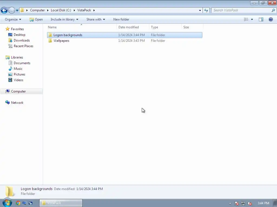Click the VistaPack taskbar button

click(61, 203)
